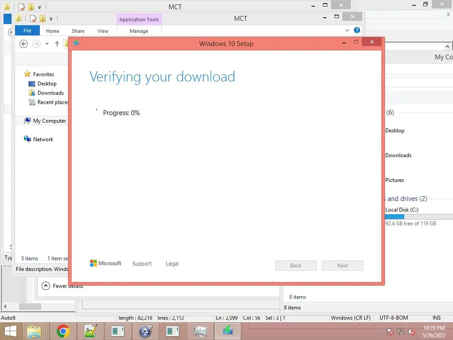
Task: Click Properties quick access icon, rear MCT window
Action: pyautogui.click(x=22, y=7)
